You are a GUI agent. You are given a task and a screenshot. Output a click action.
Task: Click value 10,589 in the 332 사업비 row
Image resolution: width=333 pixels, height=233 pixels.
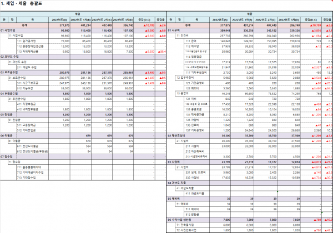point(295,178)
